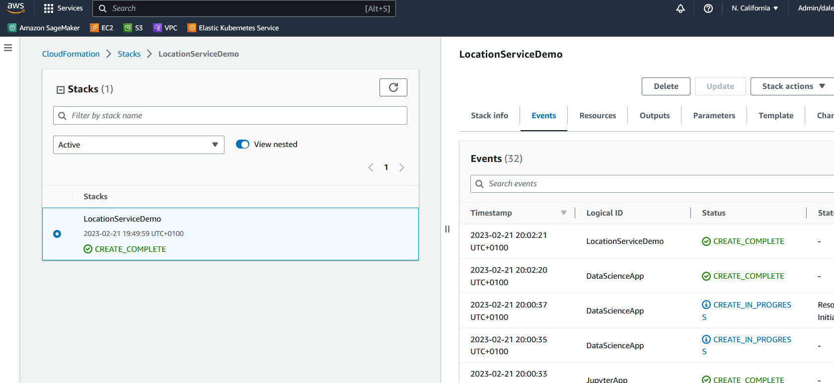The image size is (834, 383).
Task: Click the AWS logo home icon
Action: click(x=15, y=8)
